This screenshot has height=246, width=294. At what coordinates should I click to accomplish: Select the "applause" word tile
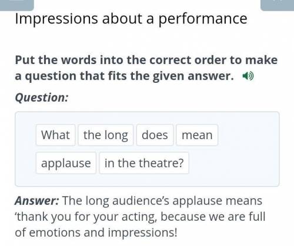click(66, 163)
